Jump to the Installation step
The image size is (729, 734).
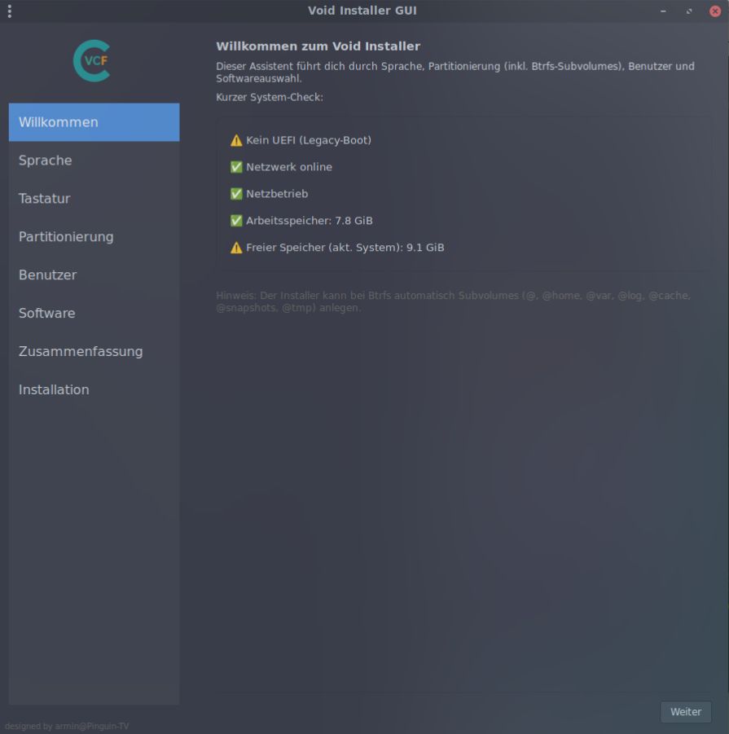click(x=94, y=390)
